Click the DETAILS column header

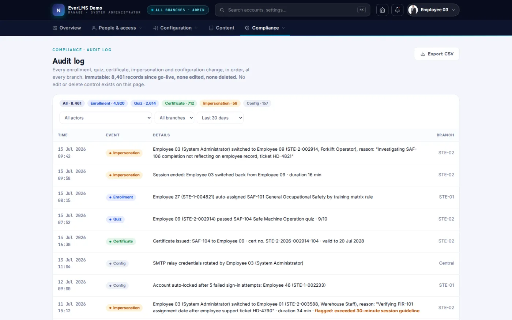click(x=161, y=135)
